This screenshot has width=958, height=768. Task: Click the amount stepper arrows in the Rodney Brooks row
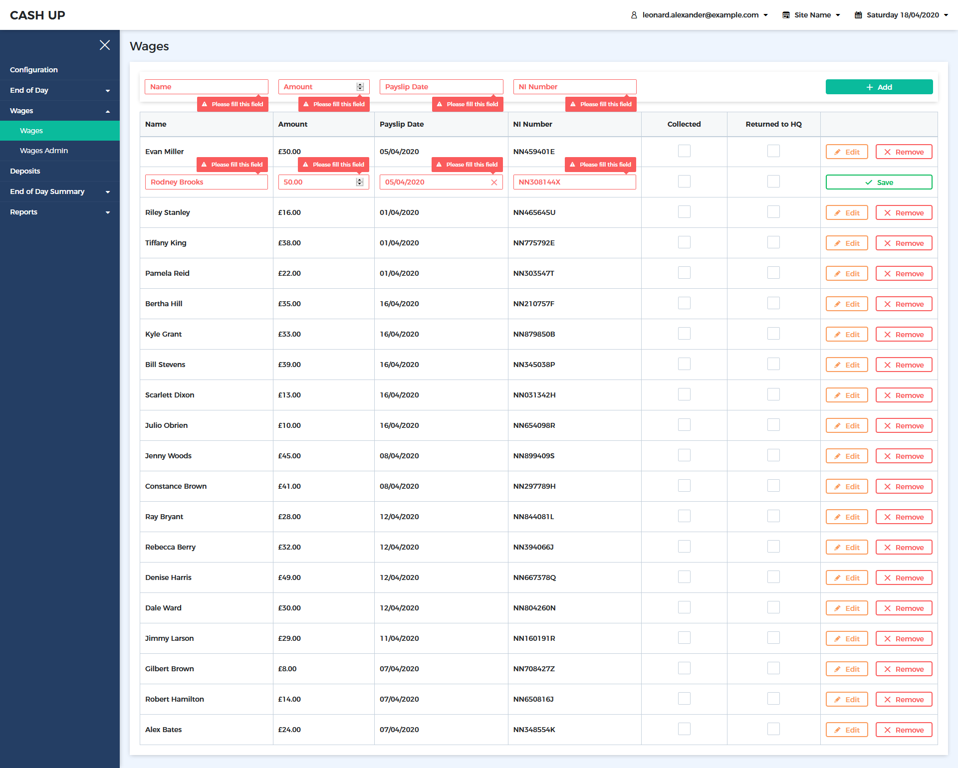click(x=360, y=182)
